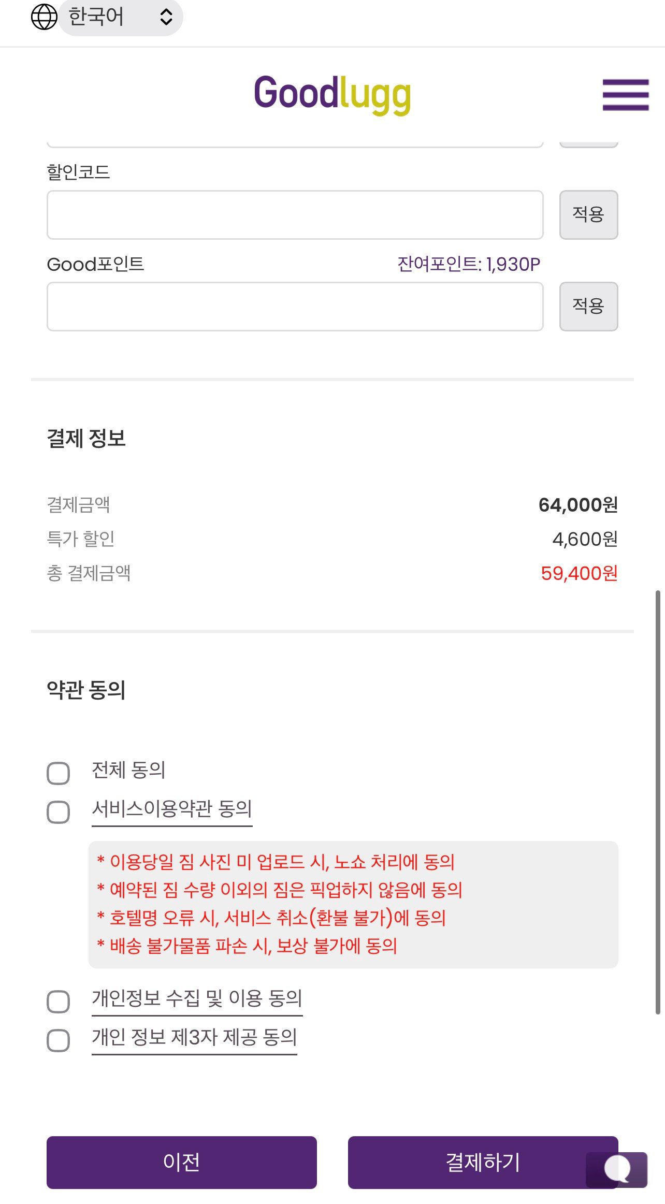Image resolution: width=665 pixels, height=1204 pixels.
Task: Expand the 한국어 language dropdown
Action: tap(120, 17)
